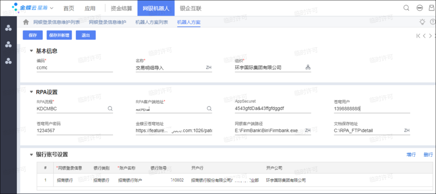Click the 金蝶云星瀚 logo
The width and height of the screenshot is (436, 194).
pyautogui.click(x=29, y=8)
